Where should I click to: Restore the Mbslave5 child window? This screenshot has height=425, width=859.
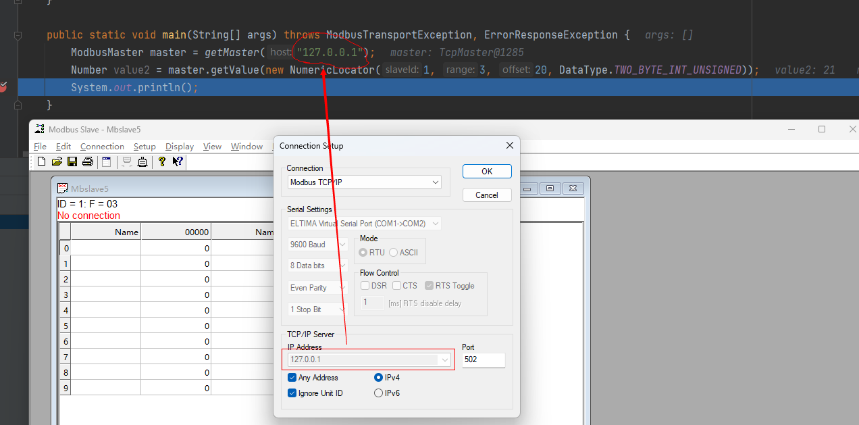pos(550,189)
